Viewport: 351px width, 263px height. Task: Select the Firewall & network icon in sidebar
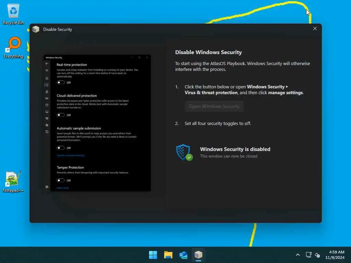point(47,98)
